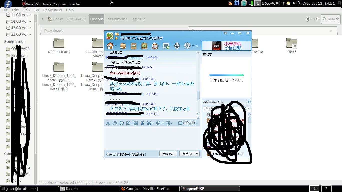Open Help menu in file manager
Viewport: 342px width, 192px height.
click(70, 10)
